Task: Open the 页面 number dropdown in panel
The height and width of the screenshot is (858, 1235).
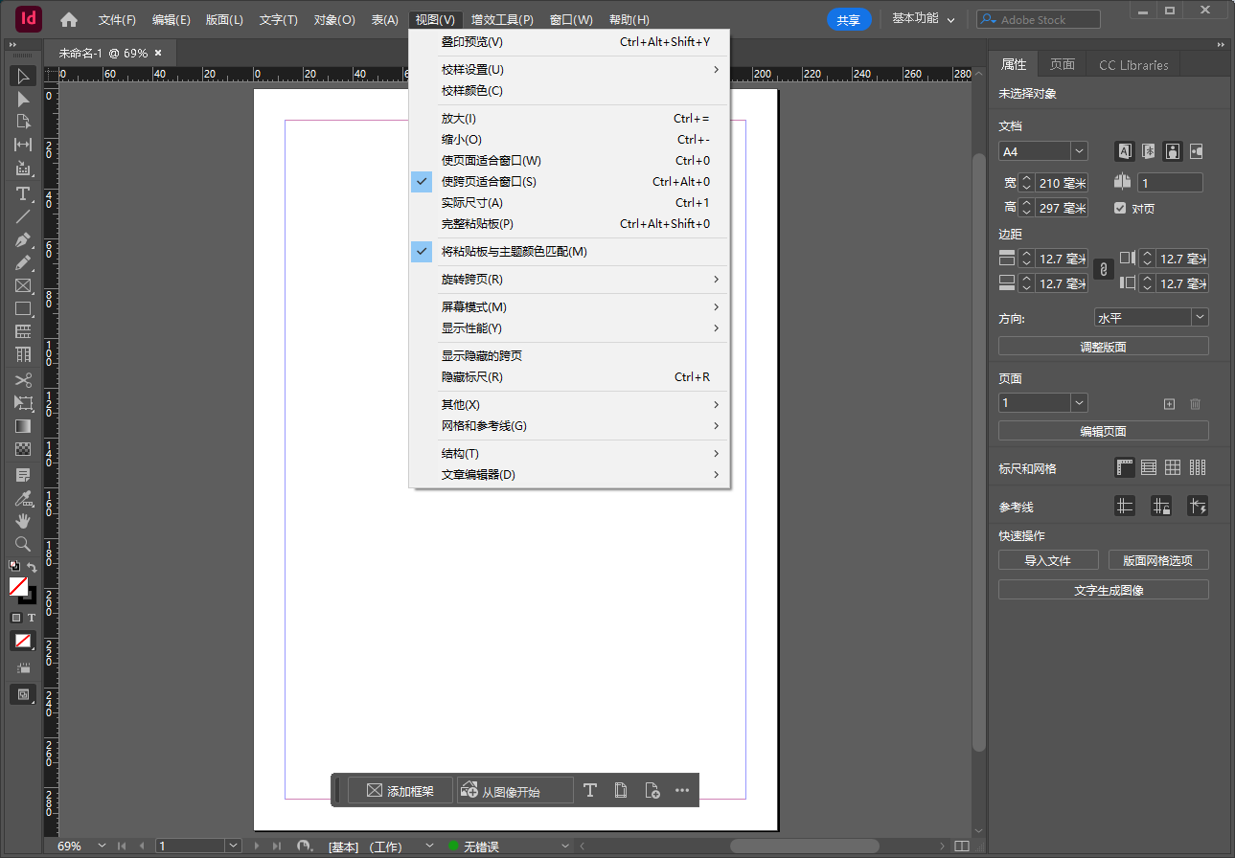Action: coord(1080,403)
